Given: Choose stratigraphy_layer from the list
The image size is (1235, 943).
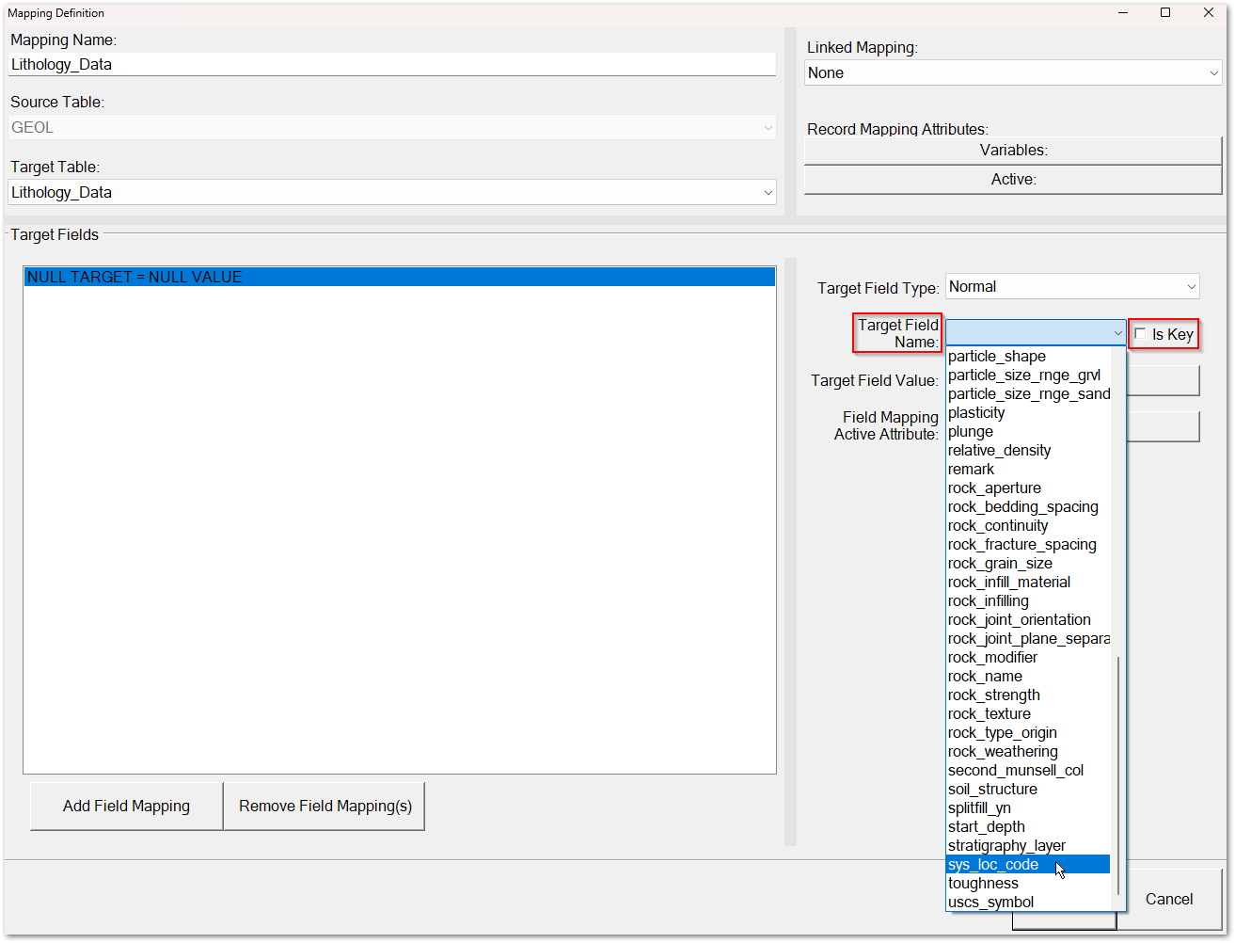Looking at the screenshot, I should click(x=1006, y=845).
